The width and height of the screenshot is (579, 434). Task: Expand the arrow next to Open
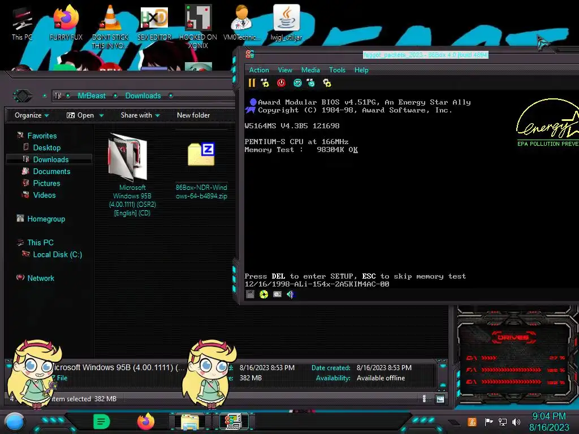pos(101,115)
